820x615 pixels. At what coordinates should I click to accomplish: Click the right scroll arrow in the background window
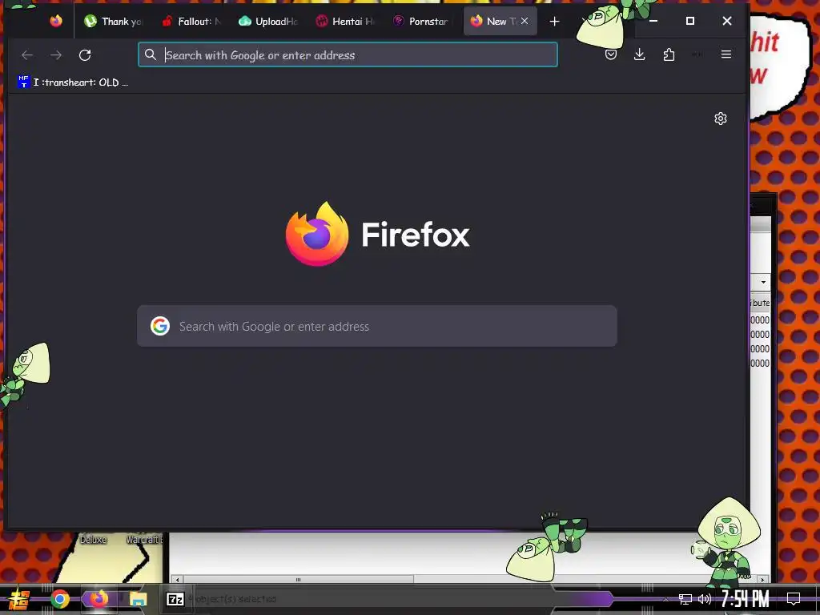[763, 580]
